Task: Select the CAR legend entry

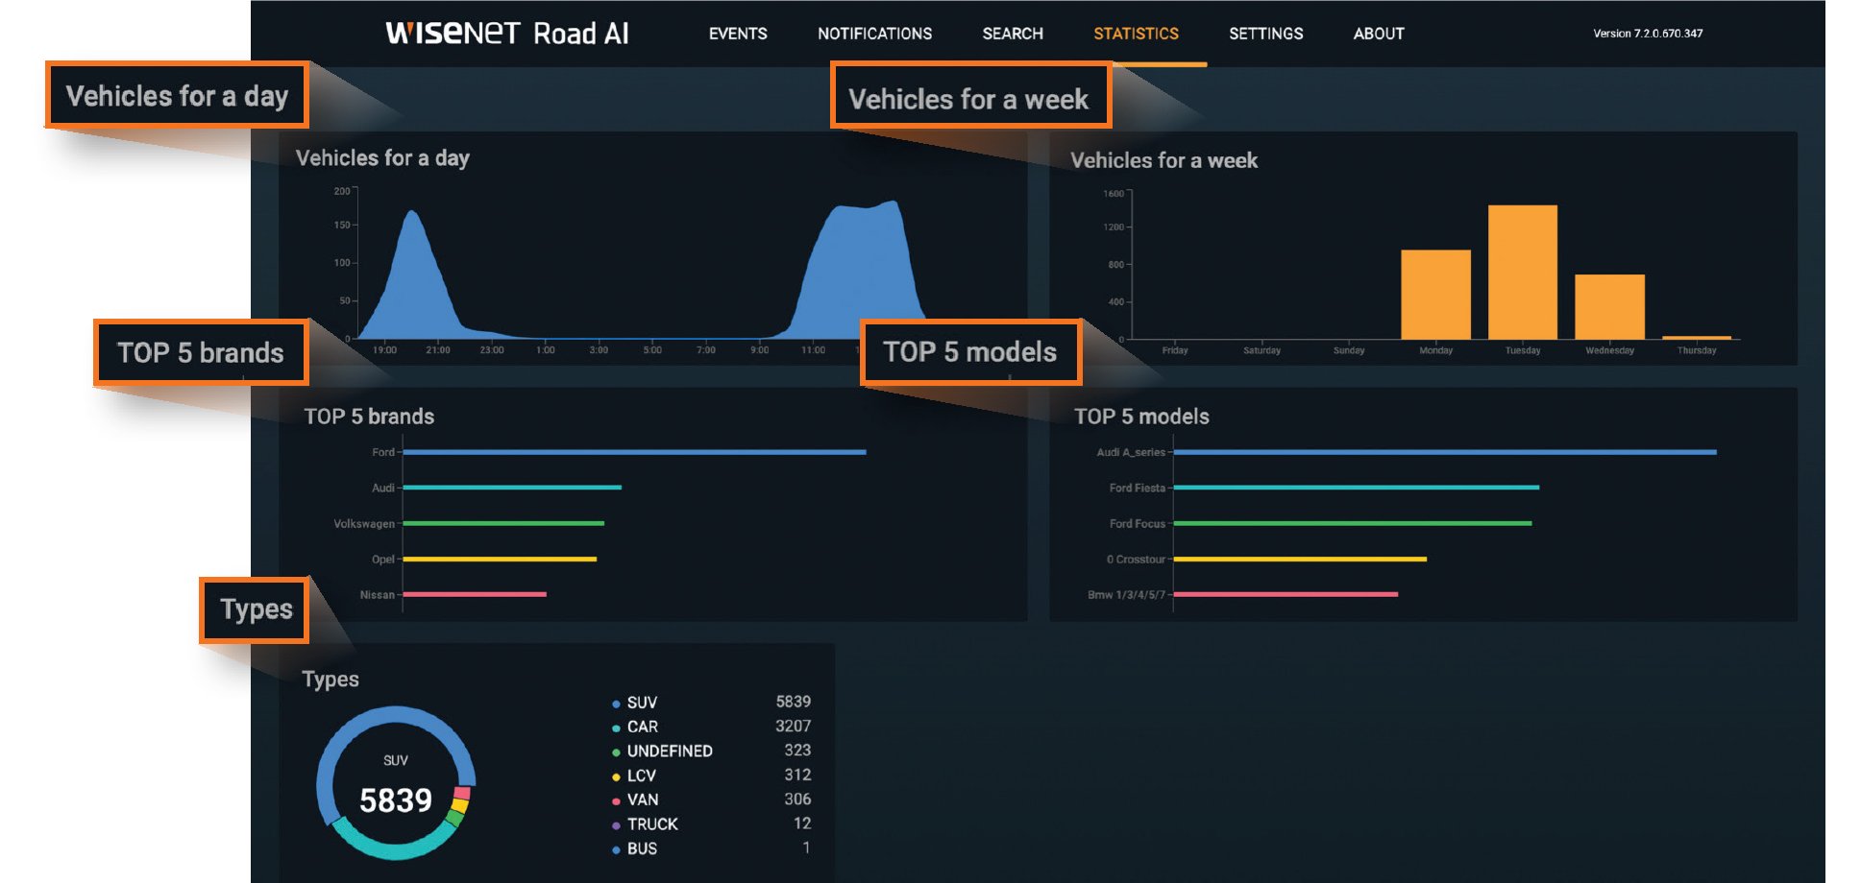Action: pyautogui.click(x=642, y=728)
